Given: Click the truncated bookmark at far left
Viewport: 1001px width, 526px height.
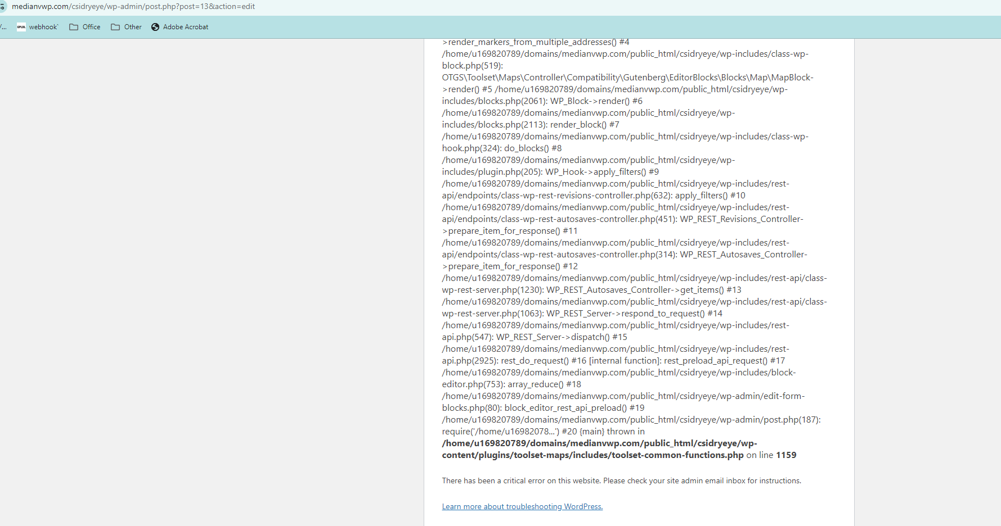Looking at the screenshot, I should [3, 27].
